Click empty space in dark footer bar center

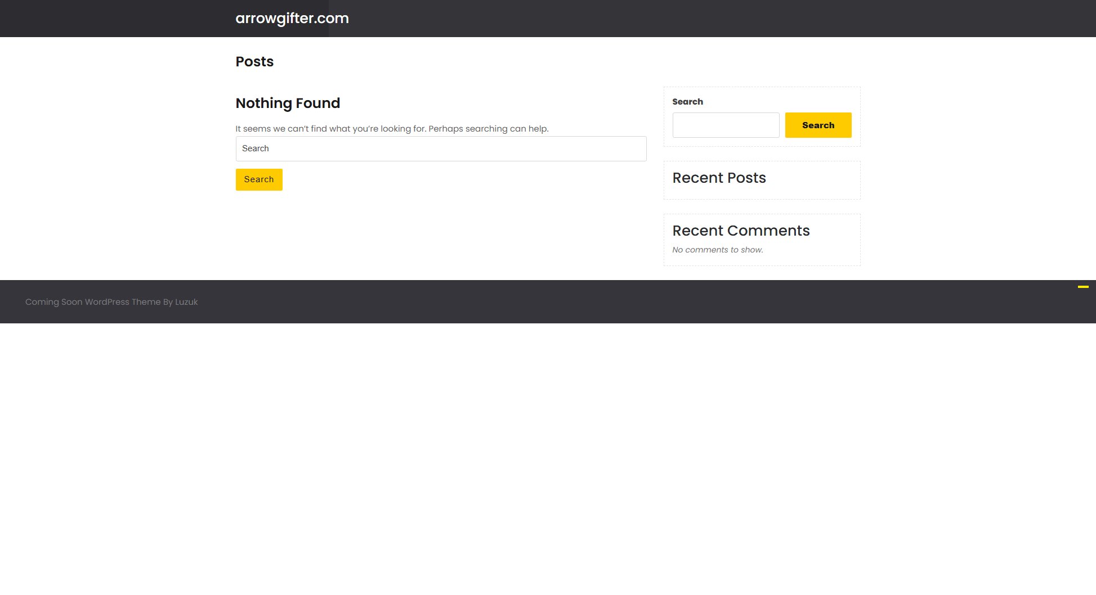(548, 302)
